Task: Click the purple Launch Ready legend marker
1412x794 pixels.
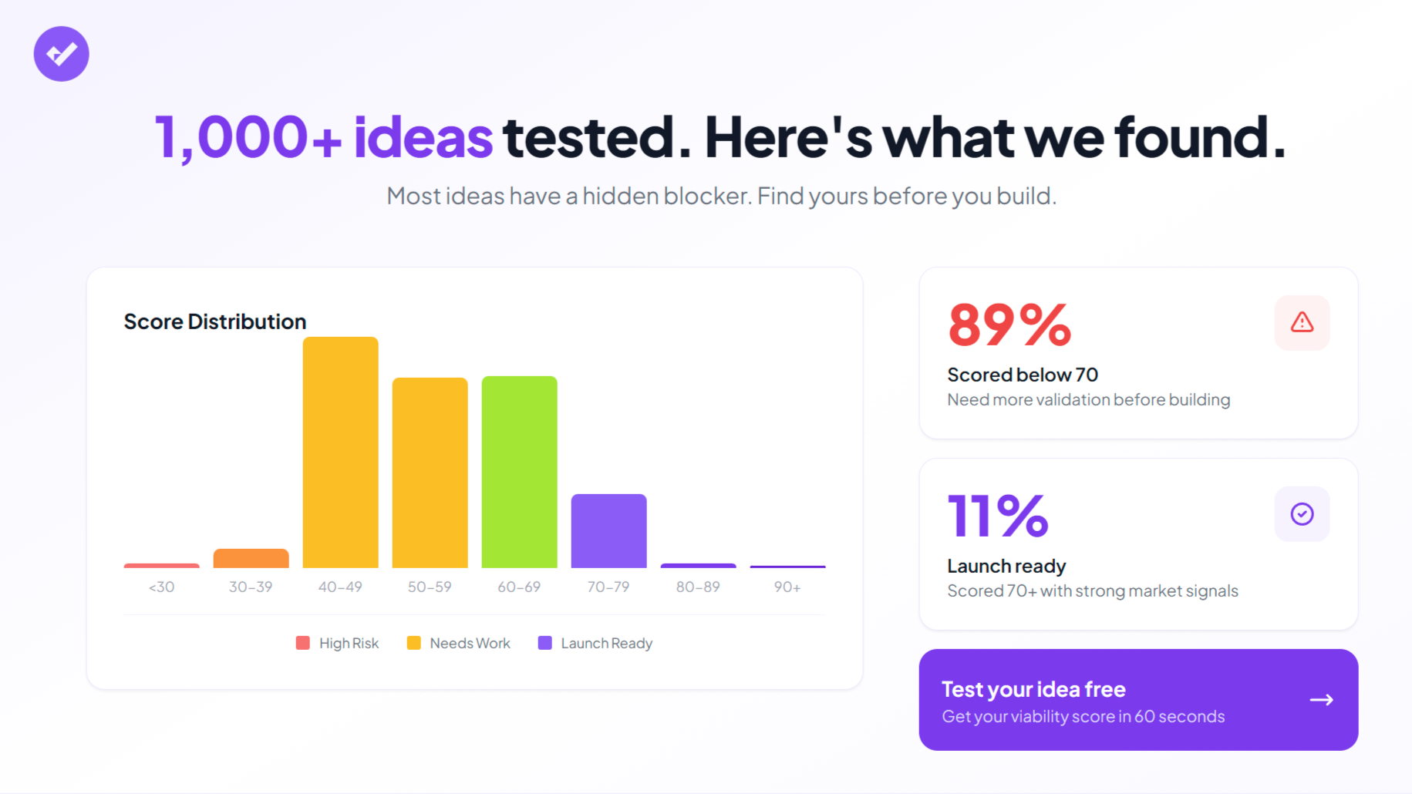Action: [545, 642]
